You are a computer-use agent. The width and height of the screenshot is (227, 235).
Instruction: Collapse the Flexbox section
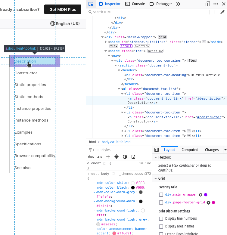click(156, 157)
